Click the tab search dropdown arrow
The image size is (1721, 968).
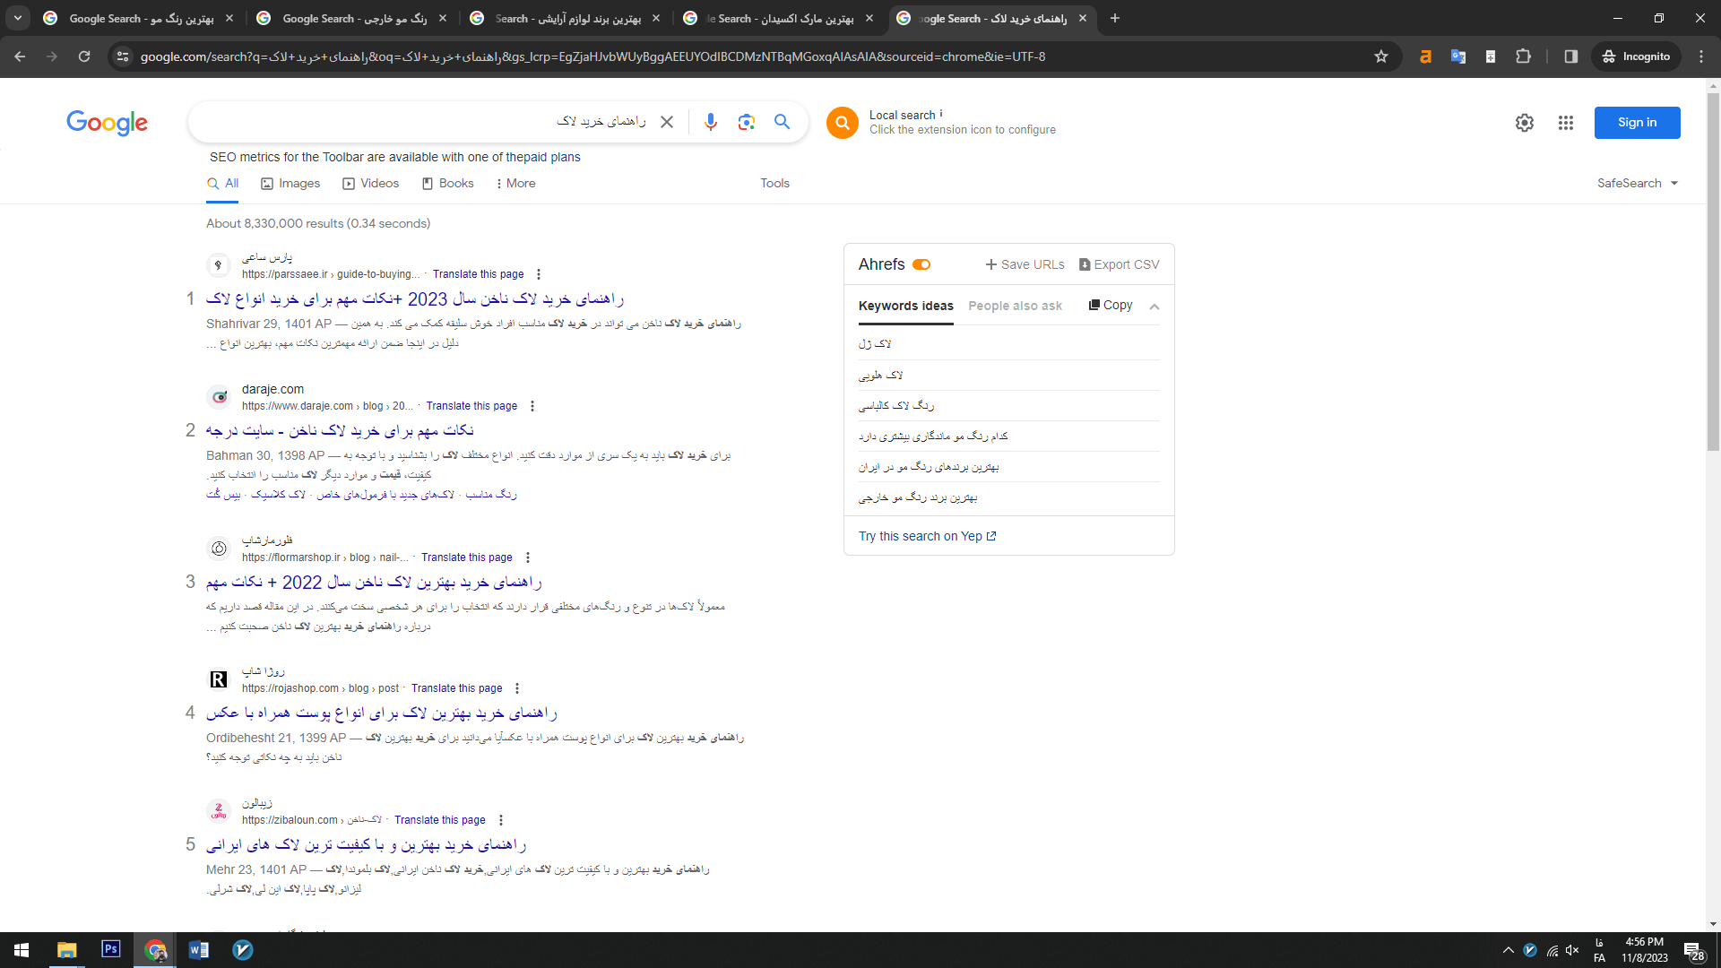[18, 18]
